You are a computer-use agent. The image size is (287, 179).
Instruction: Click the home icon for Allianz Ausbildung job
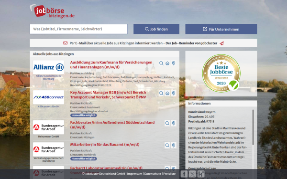(167, 63)
